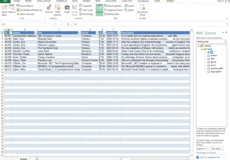230x160 pixels.
Task: Open the Options dropdown button
Action: (x=202, y=149)
